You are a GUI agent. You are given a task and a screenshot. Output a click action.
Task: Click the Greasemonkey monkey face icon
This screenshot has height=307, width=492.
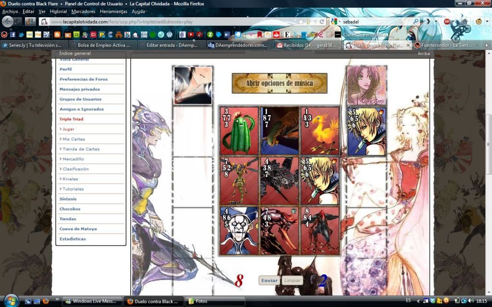tap(479, 22)
